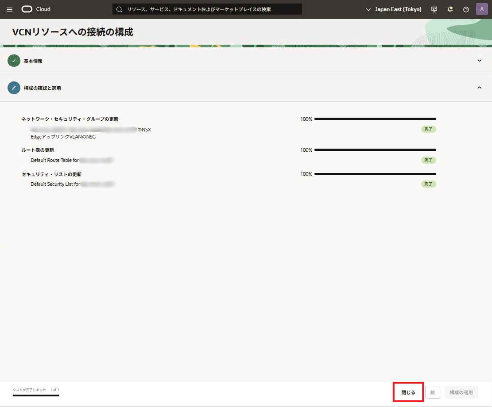Collapse the 構成の確認と適用 section chevron
Image resolution: width=492 pixels, height=407 pixels.
click(x=479, y=88)
